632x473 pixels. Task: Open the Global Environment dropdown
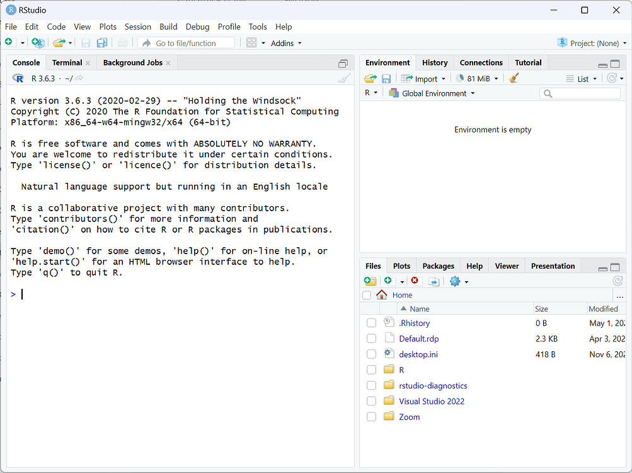coord(432,93)
